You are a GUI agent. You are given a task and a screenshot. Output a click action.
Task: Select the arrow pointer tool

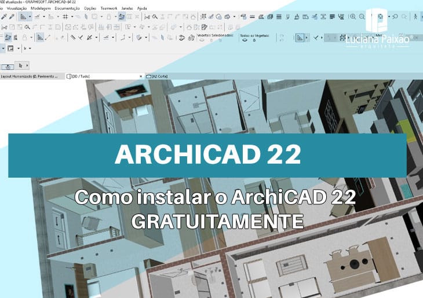coord(20,65)
